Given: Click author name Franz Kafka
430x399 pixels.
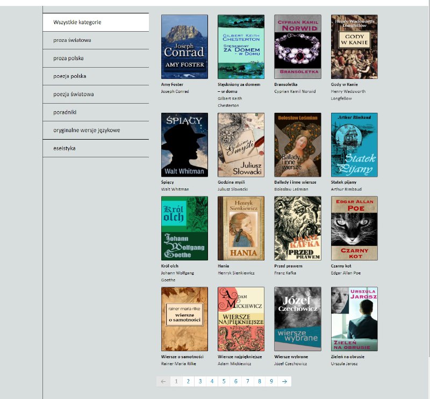Looking at the screenshot, I should [285, 273].
